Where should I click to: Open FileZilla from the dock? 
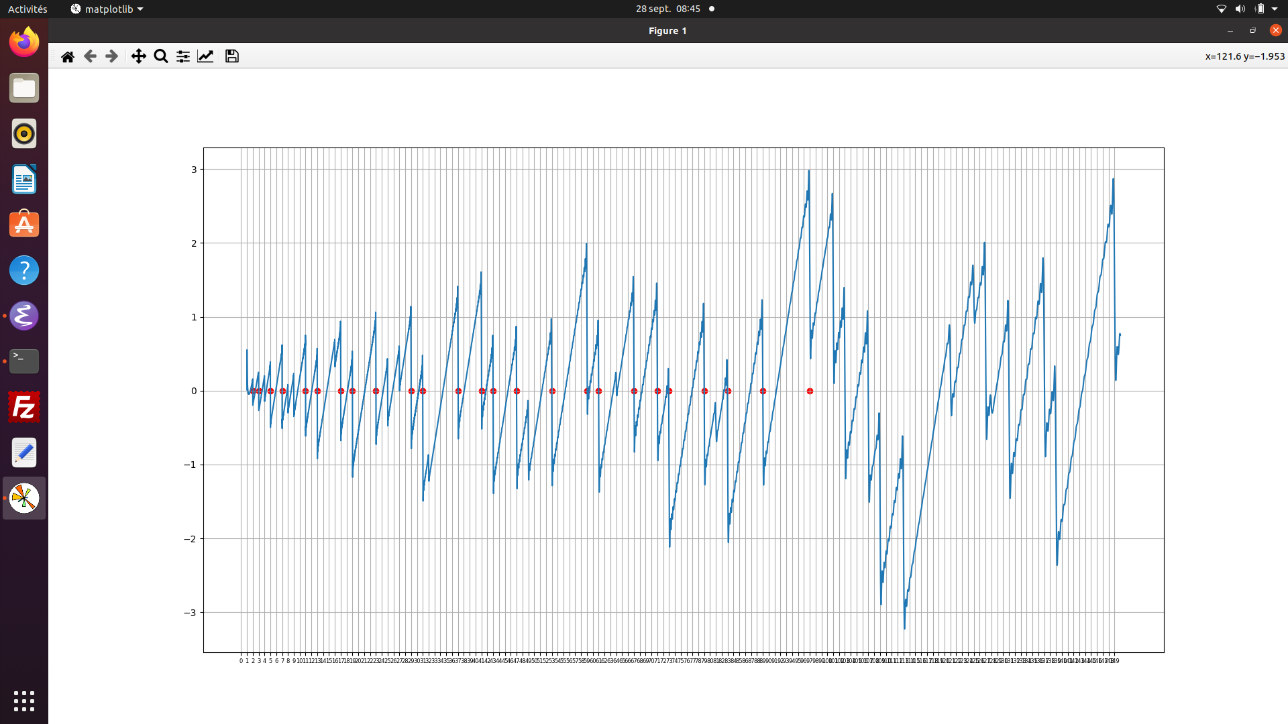[x=24, y=407]
